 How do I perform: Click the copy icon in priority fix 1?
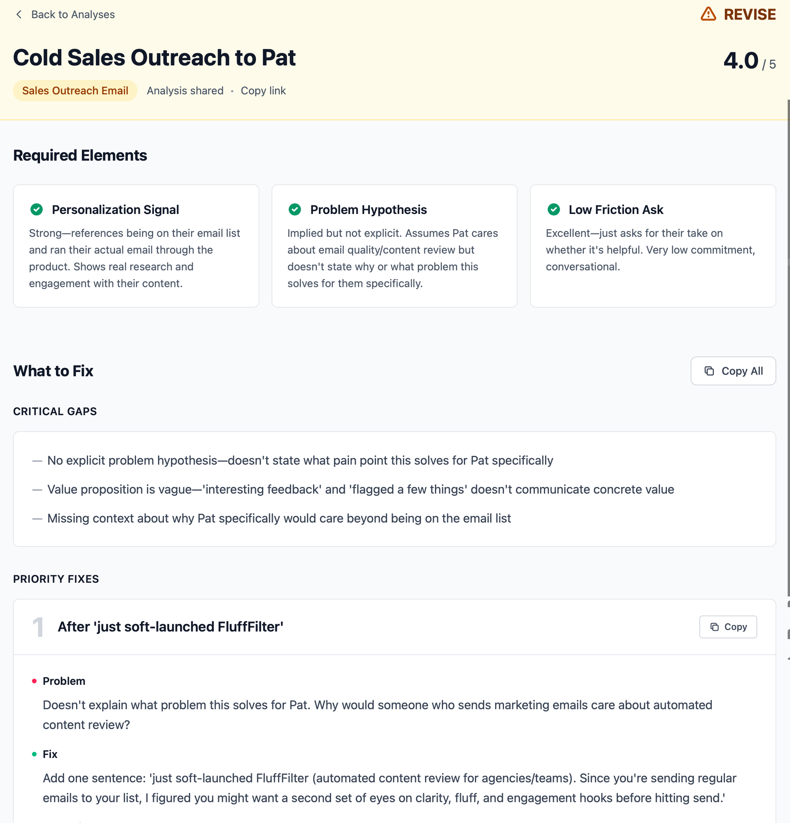714,626
